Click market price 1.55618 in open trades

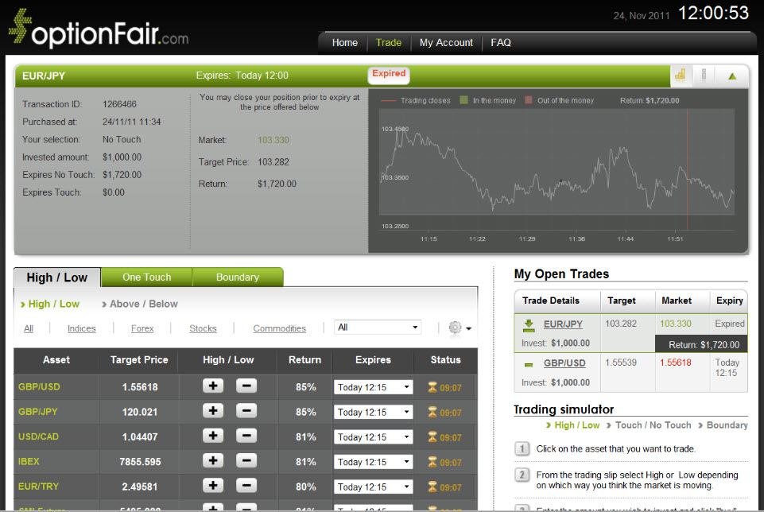[x=675, y=363]
